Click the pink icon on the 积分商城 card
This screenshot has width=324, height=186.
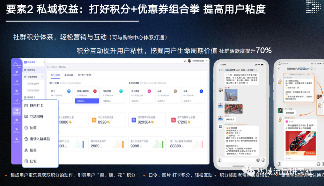[x=149, y=91]
